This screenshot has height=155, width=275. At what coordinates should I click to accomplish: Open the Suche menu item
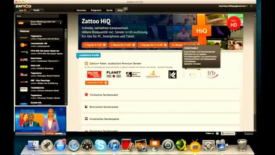click(x=110, y=10)
